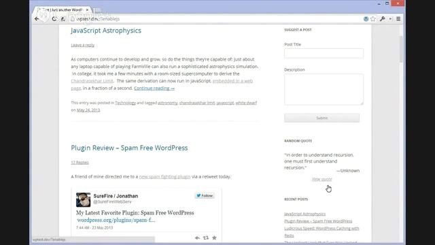Select the "RANDOM QUOTE" widget heading
The image size is (435, 245).
pyautogui.click(x=298, y=141)
